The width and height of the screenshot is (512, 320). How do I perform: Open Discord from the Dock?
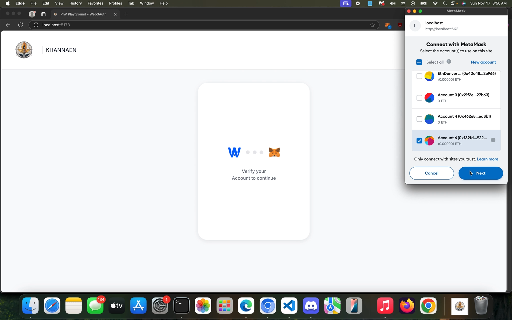click(x=311, y=305)
